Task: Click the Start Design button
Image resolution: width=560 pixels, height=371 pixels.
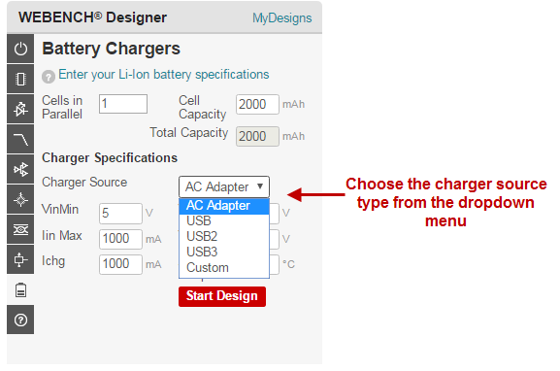Action: (x=222, y=296)
